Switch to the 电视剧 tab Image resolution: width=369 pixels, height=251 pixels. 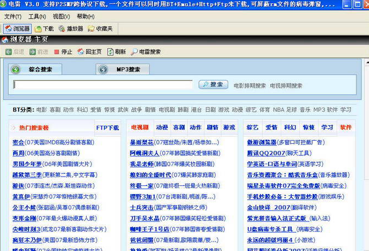pyautogui.click(x=140, y=127)
